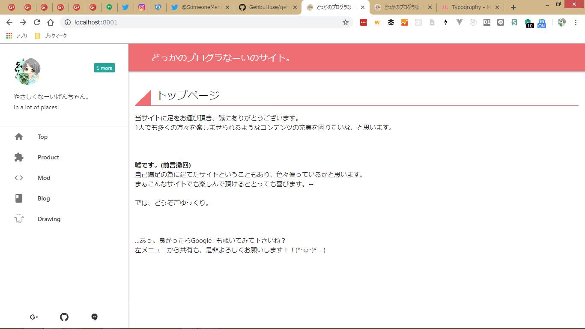Screen dimensions: 585x329
Task: Open the Drawing section in the sidebar
Action: (64, 219)
